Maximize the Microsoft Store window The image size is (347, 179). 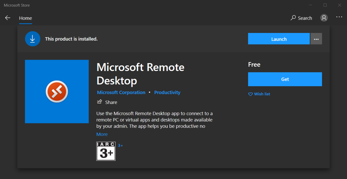325,5
